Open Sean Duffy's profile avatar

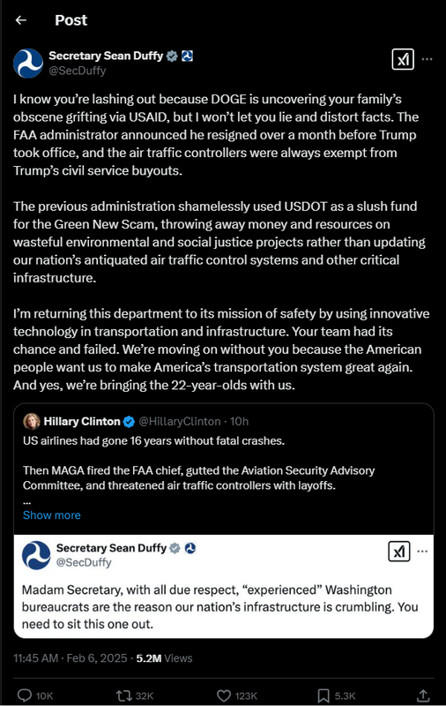point(28,64)
